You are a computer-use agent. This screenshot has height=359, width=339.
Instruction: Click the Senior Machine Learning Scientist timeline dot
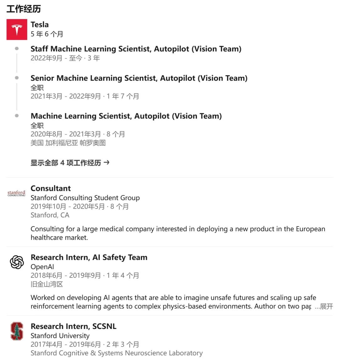17,78
